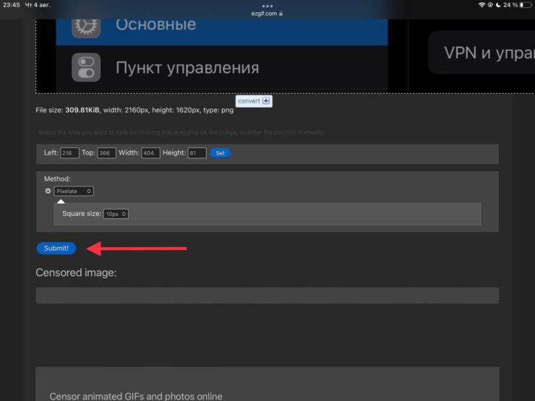Click the VPN и упра text in preview
The image size is (535, 401).
tap(489, 53)
